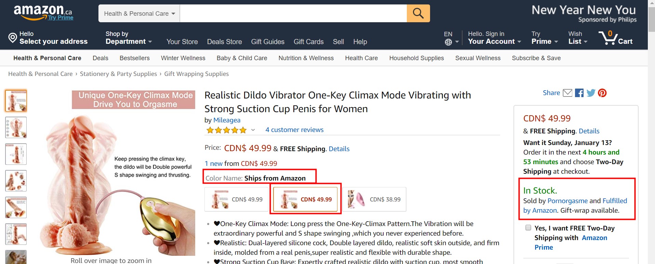Click the orange search magnifier button
The width and height of the screenshot is (655, 264).
[x=418, y=13]
